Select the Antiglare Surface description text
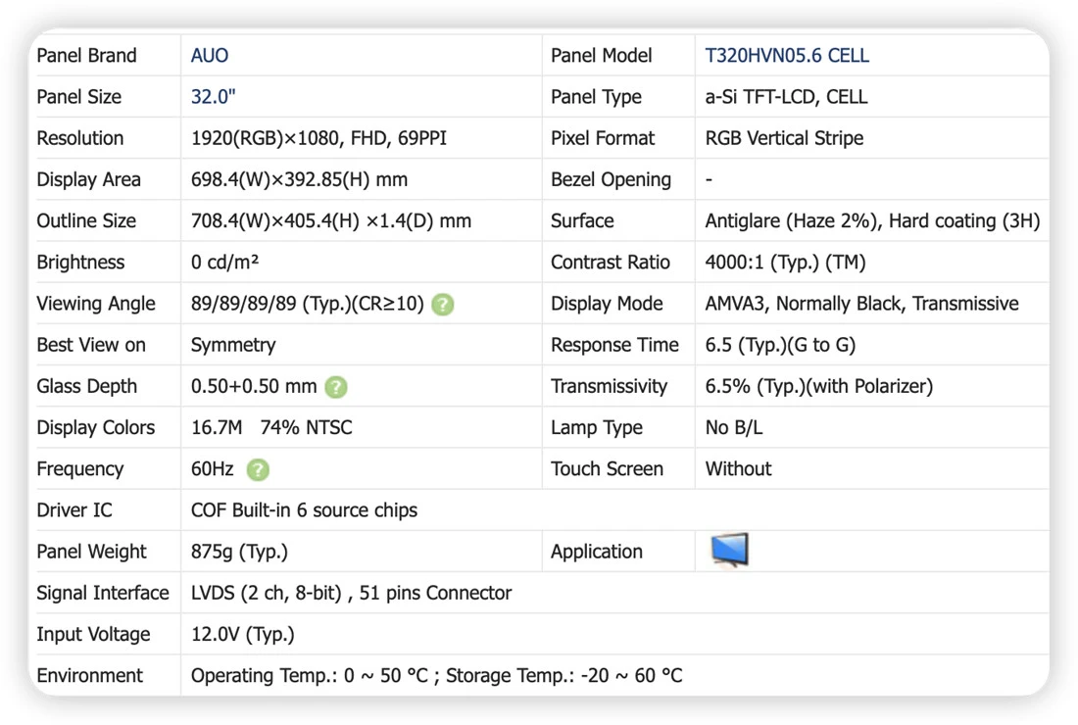Image resolution: width=1078 pixels, height=725 pixels. (872, 221)
